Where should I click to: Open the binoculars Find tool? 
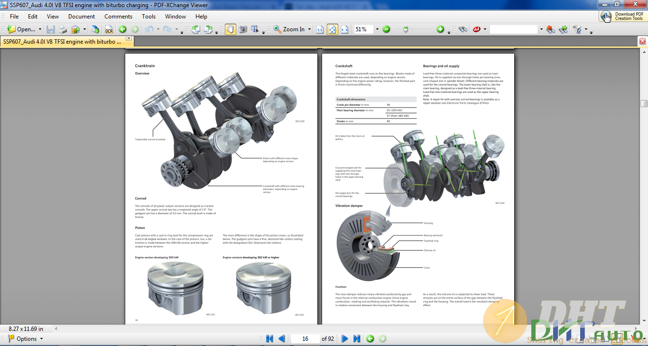[x=463, y=29]
